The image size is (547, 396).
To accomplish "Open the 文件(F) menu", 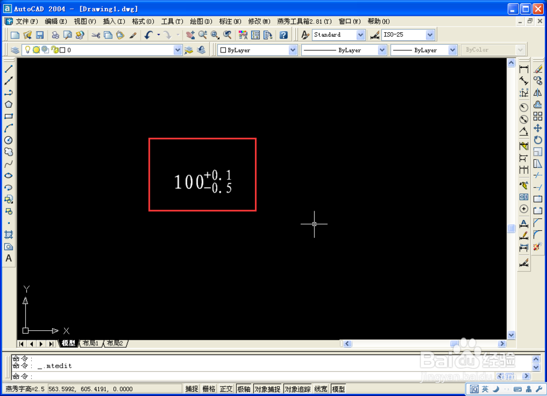I will pos(27,21).
